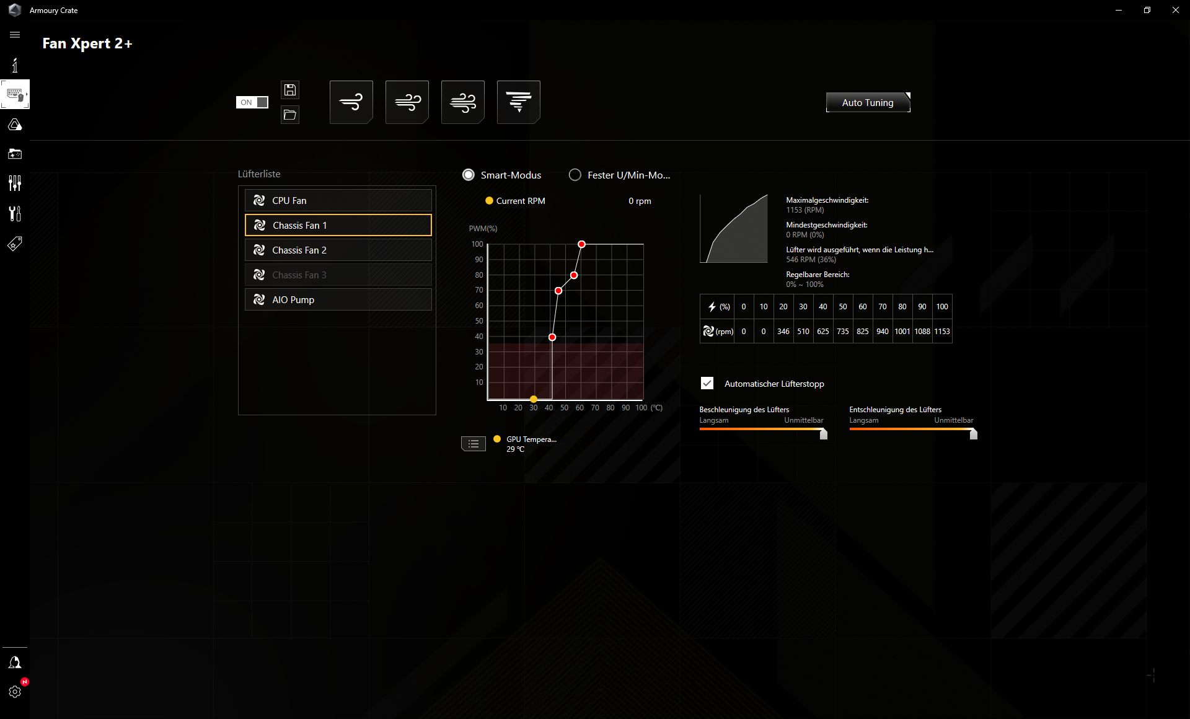Viewport: 1190px width, 719px height.
Task: Uncheck Automatischer Lüfterstopp checkbox
Action: coord(707,384)
